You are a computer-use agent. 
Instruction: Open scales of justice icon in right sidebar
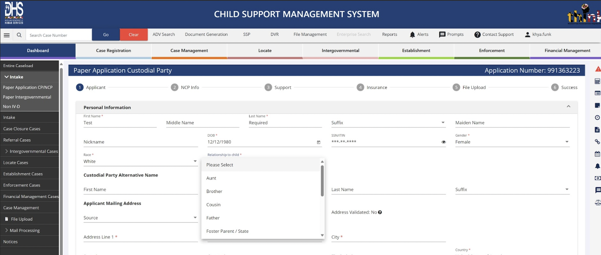click(598, 202)
